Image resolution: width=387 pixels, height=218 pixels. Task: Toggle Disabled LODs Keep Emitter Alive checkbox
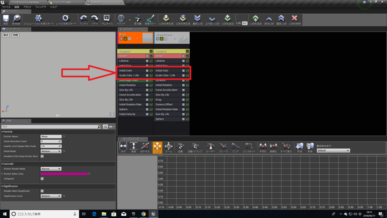[x=42, y=156]
